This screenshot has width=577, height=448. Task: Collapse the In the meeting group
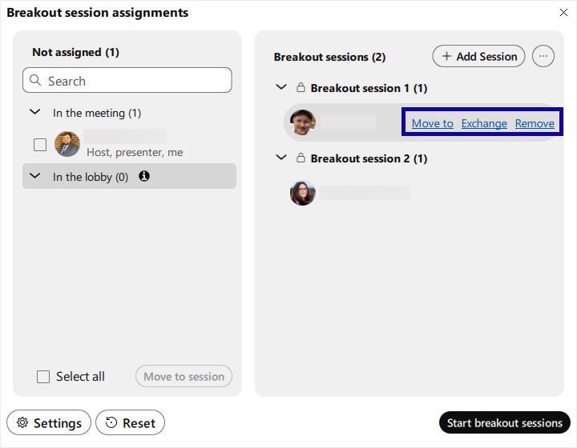[x=35, y=112]
